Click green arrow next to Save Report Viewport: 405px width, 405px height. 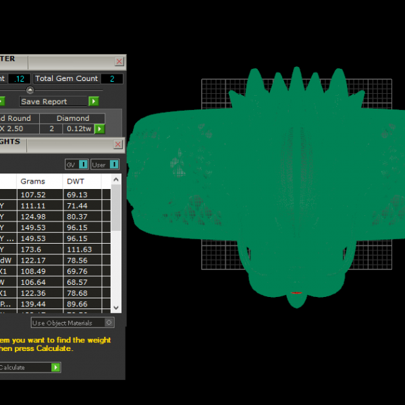(x=94, y=101)
